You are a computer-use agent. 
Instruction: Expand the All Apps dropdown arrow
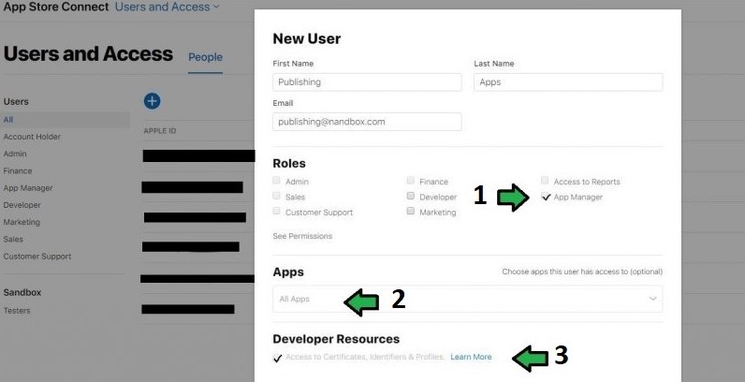pos(653,299)
